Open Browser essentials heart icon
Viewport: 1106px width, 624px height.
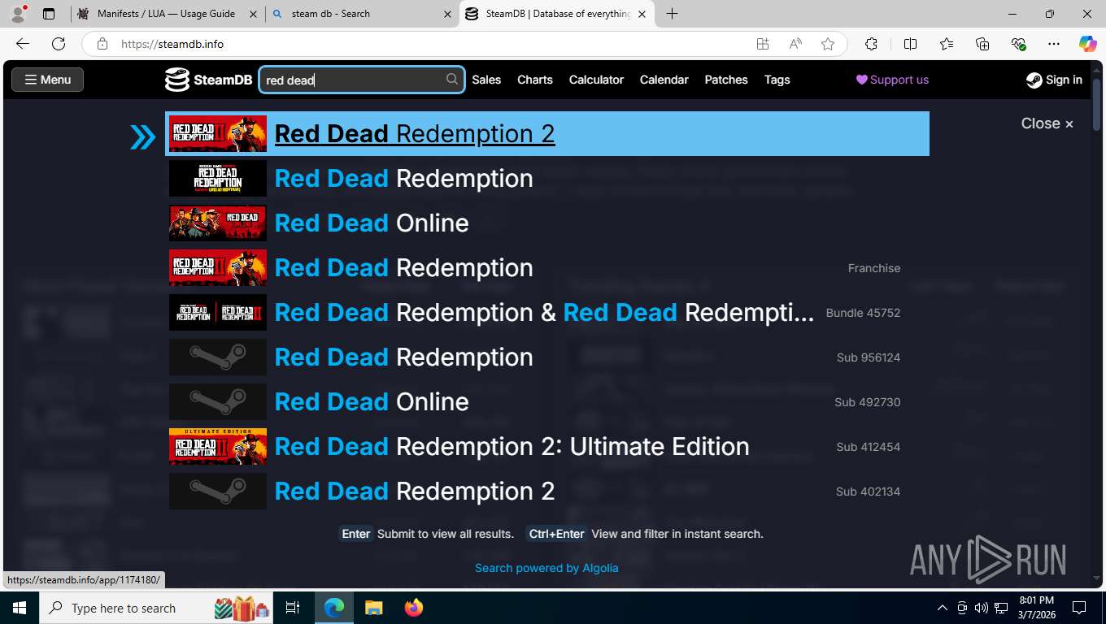pos(1018,44)
